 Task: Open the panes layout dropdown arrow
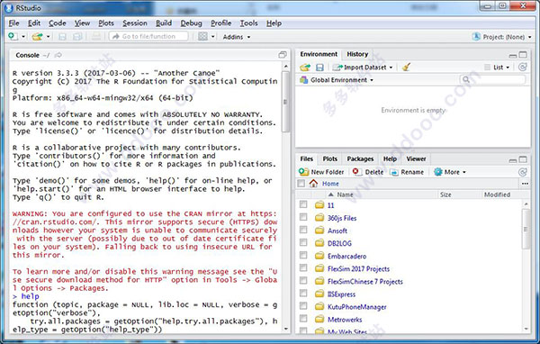212,37
